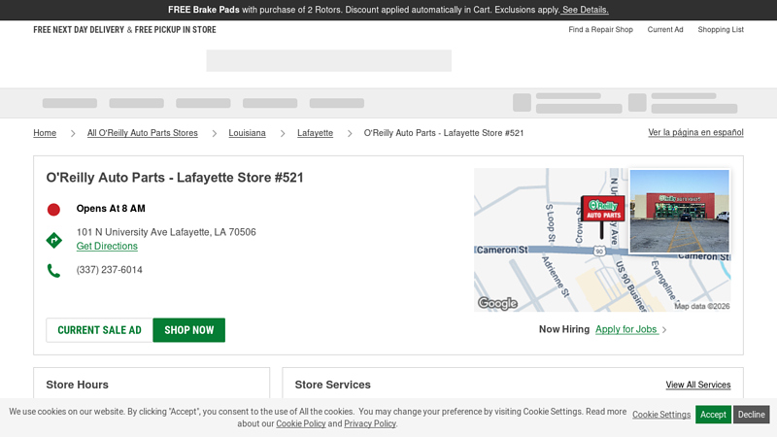Open Find a Repair Shop
Viewport: 777px width, 437px height.
[x=600, y=30]
